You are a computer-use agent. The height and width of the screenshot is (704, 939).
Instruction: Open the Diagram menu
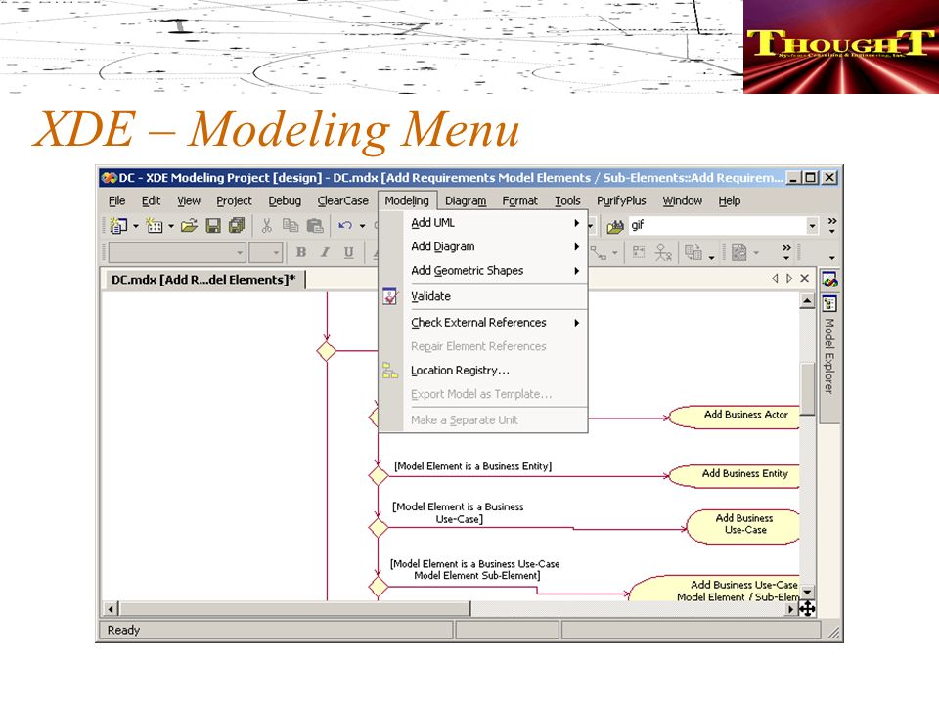(466, 201)
